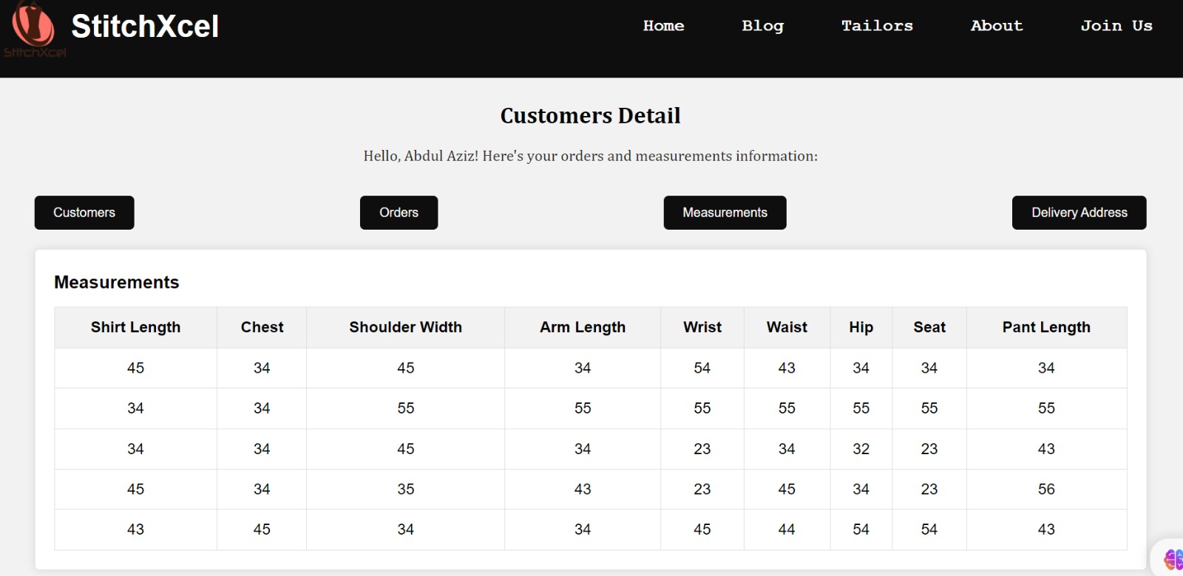Viewport: 1183px width, 576px height.
Task: Click Pant Length value 56
Action: (1046, 489)
